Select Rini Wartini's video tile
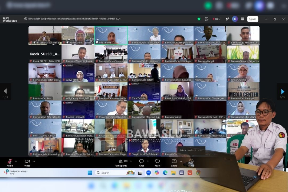Screen dimensions: 288x192 pos(78,35)
